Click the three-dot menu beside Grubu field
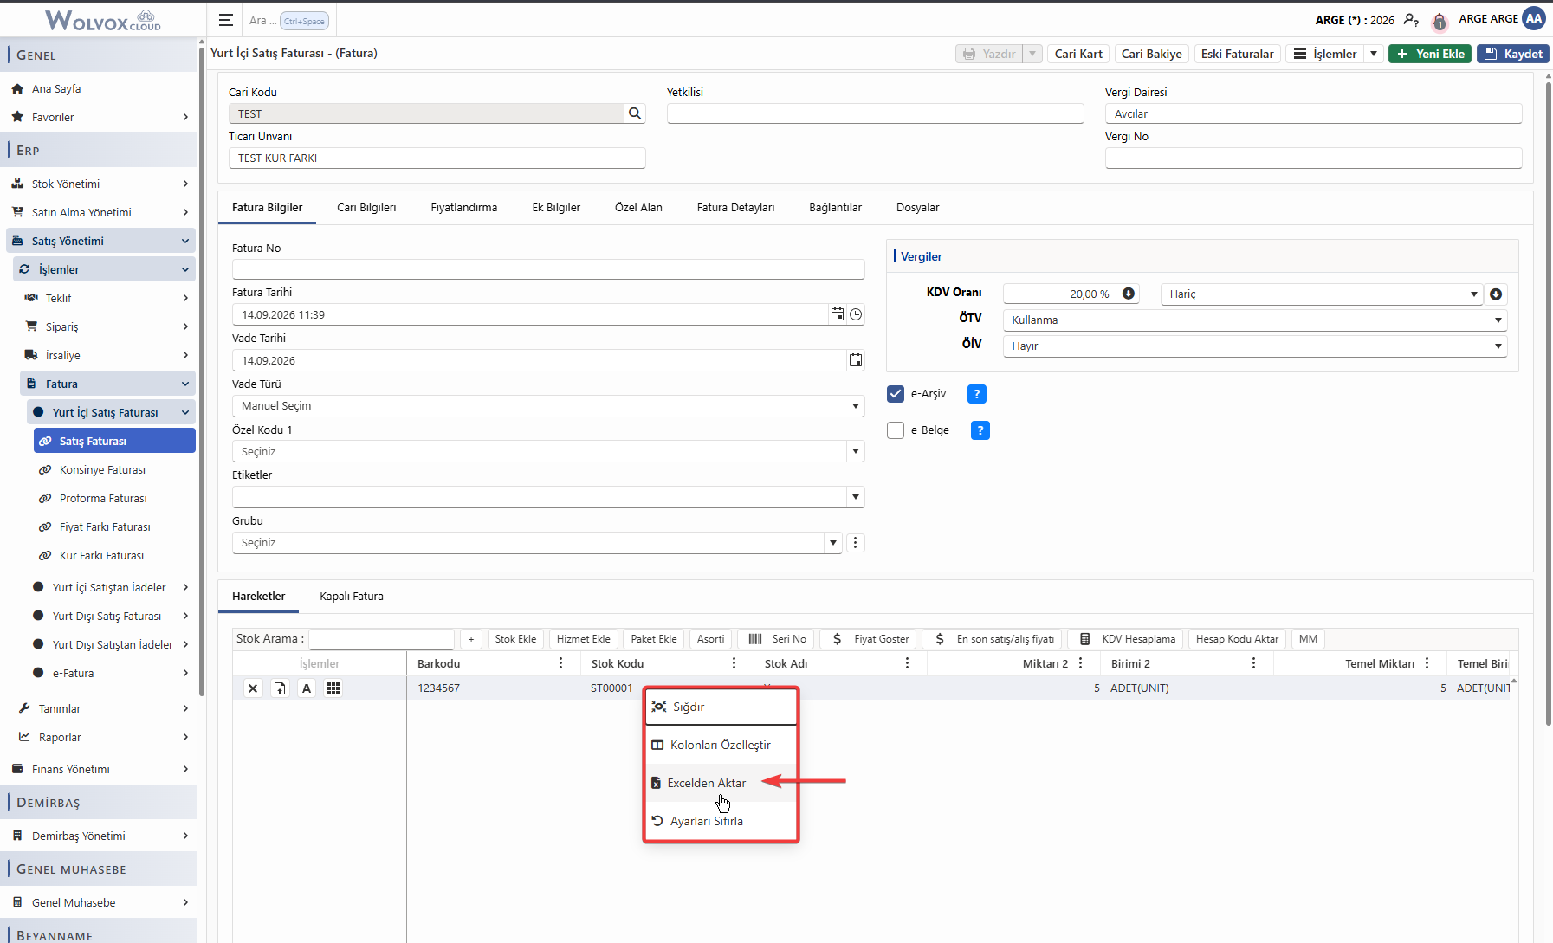1553x943 pixels. 856,543
